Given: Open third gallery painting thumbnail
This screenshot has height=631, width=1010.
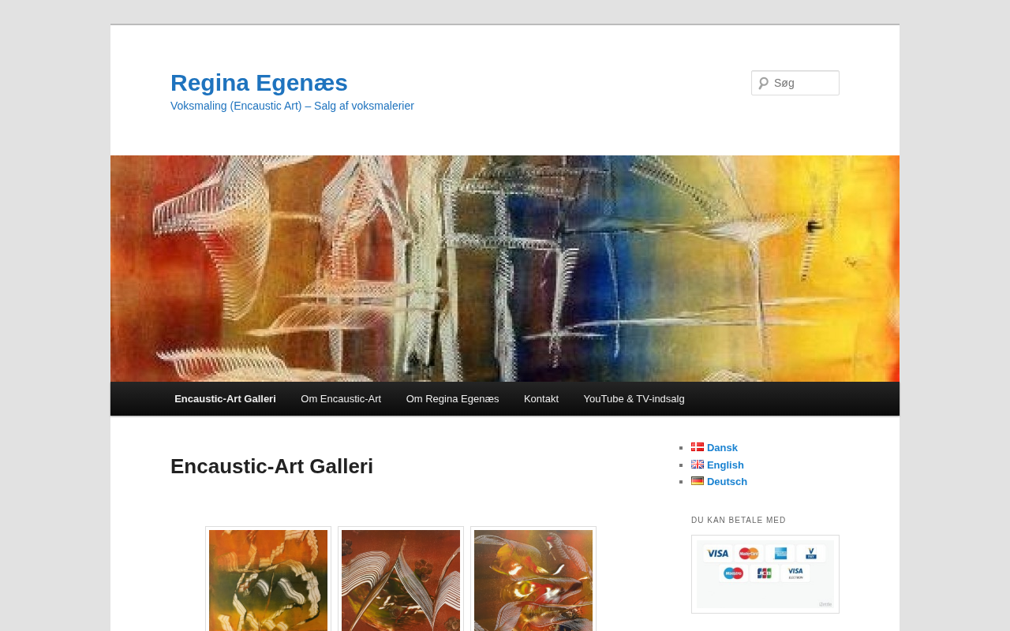Looking at the screenshot, I should (533, 581).
